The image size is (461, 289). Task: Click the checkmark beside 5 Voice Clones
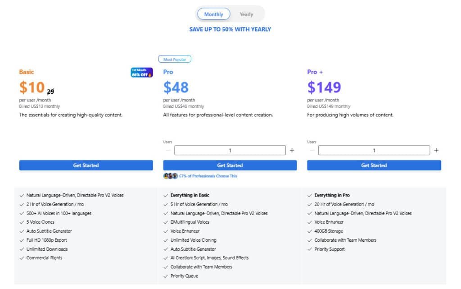click(22, 222)
